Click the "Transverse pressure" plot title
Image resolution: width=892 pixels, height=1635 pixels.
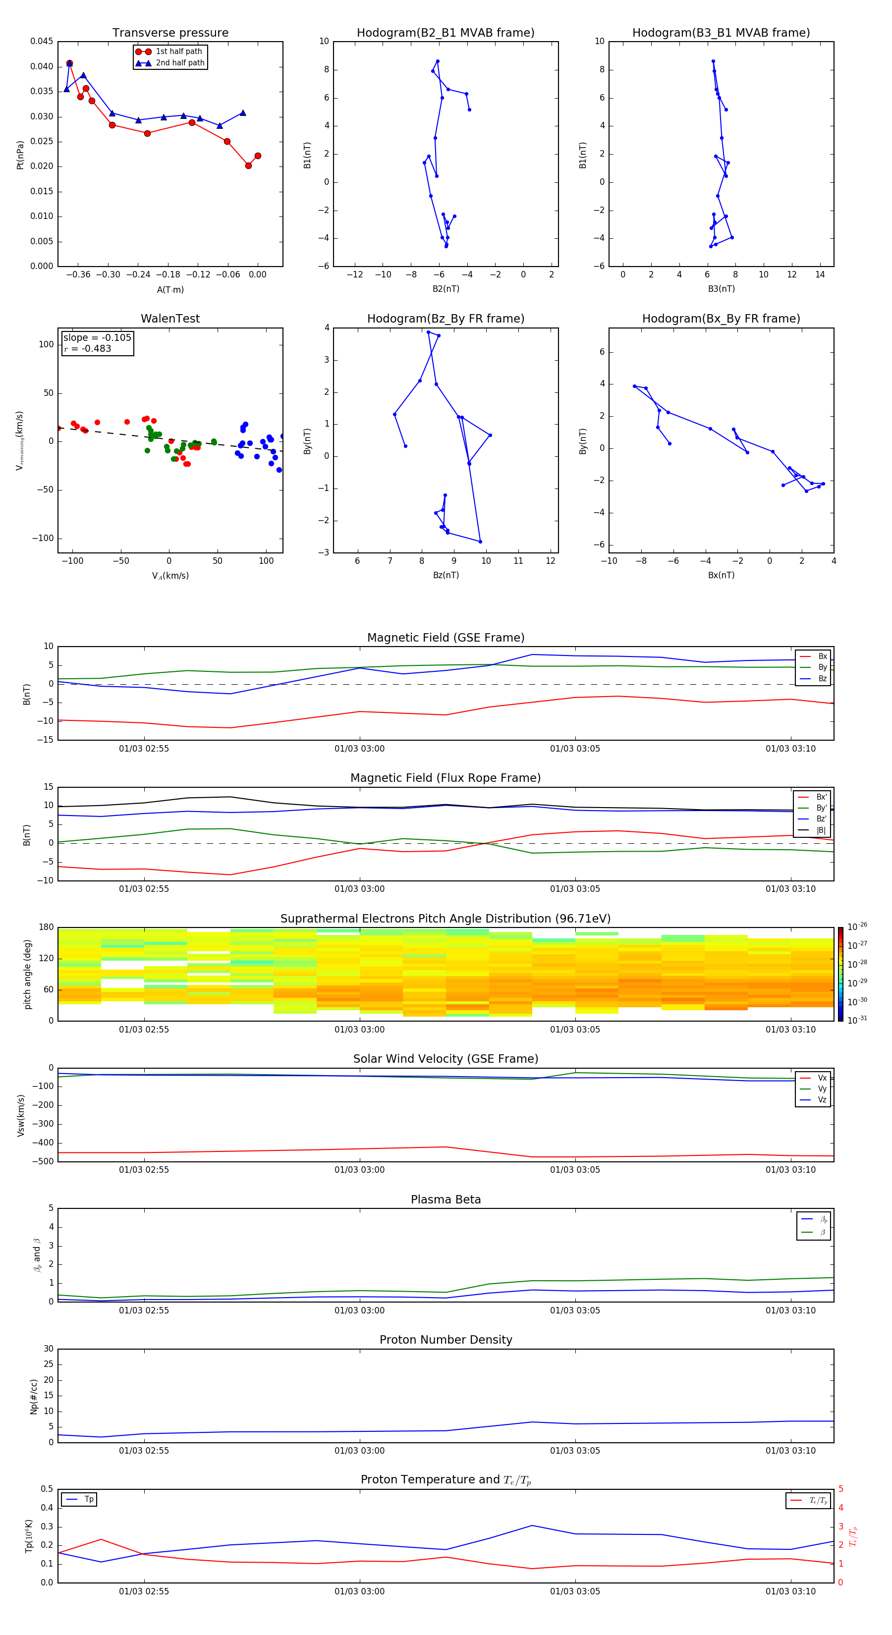coord(170,33)
